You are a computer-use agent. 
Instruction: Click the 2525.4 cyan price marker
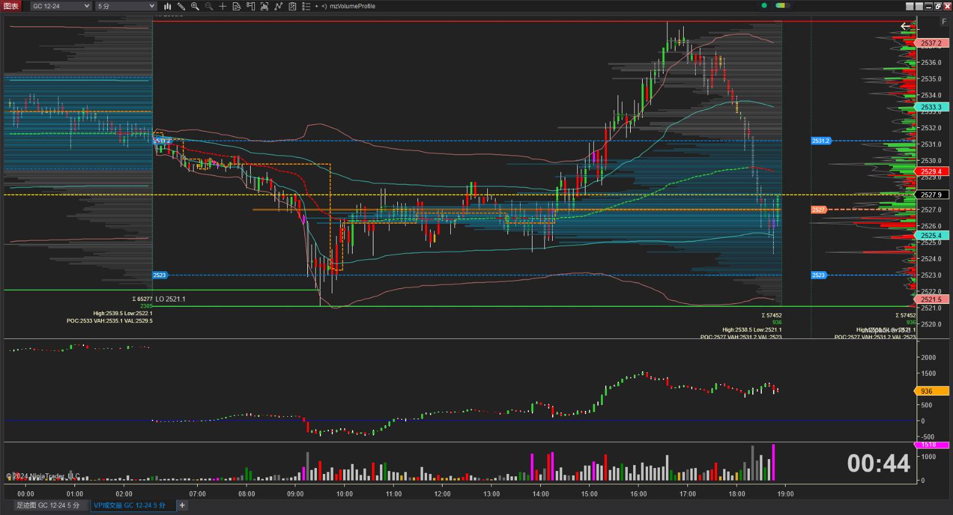click(932, 236)
